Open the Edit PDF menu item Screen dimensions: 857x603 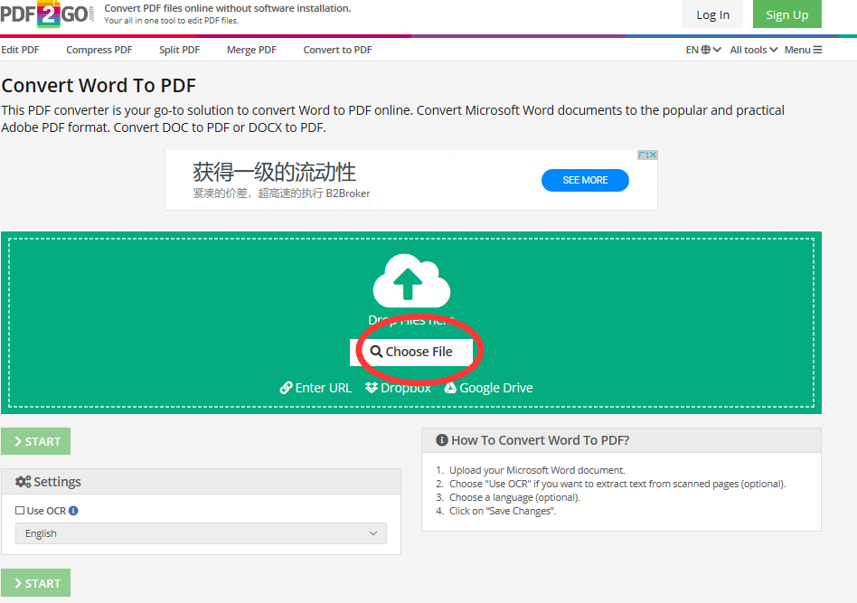[20, 50]
